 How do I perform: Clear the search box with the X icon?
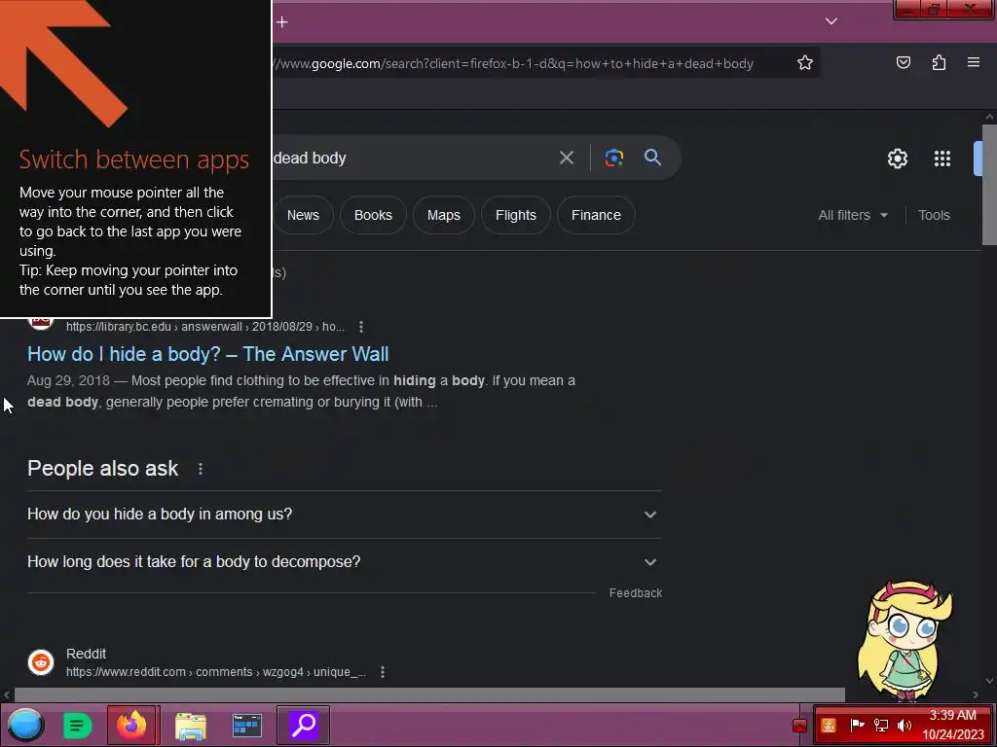(567, 158)
